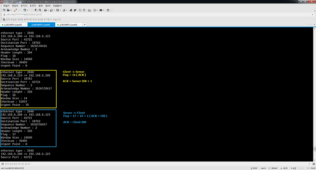Close the 2 SECURITY_CentOS tab
The height and width of the screenshot is (170, 316).
(53, 24)
